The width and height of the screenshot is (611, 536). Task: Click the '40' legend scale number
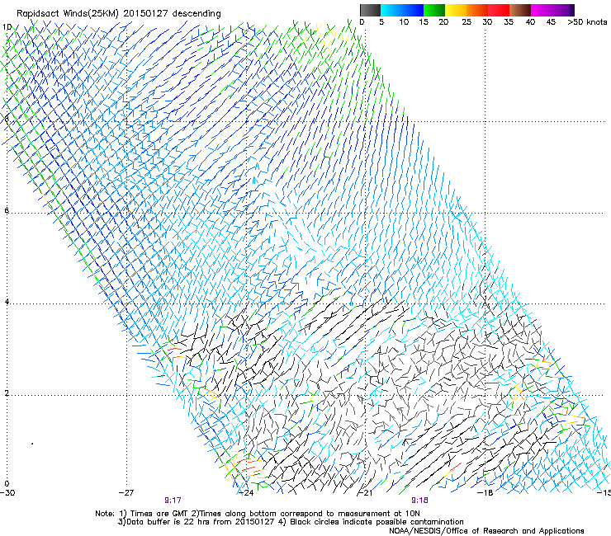tap(530, 21)
